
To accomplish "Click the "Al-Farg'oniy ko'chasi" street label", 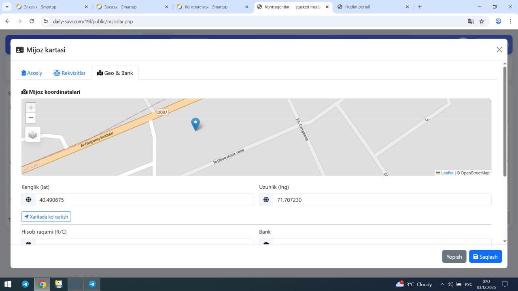I will point(97,139).
